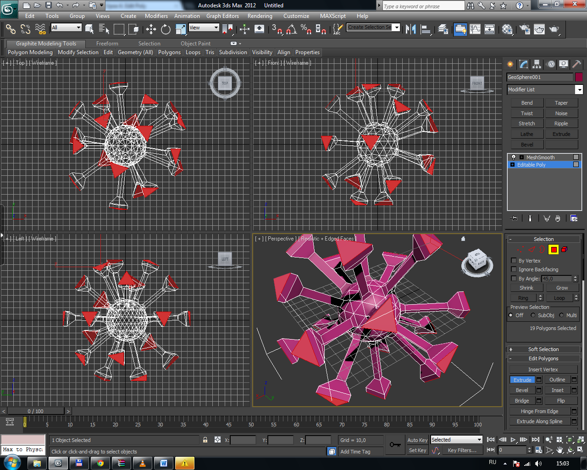The image size is (587, 470).
Task: Expand the Soft Selection rollout
Action: tap(543, 349)
